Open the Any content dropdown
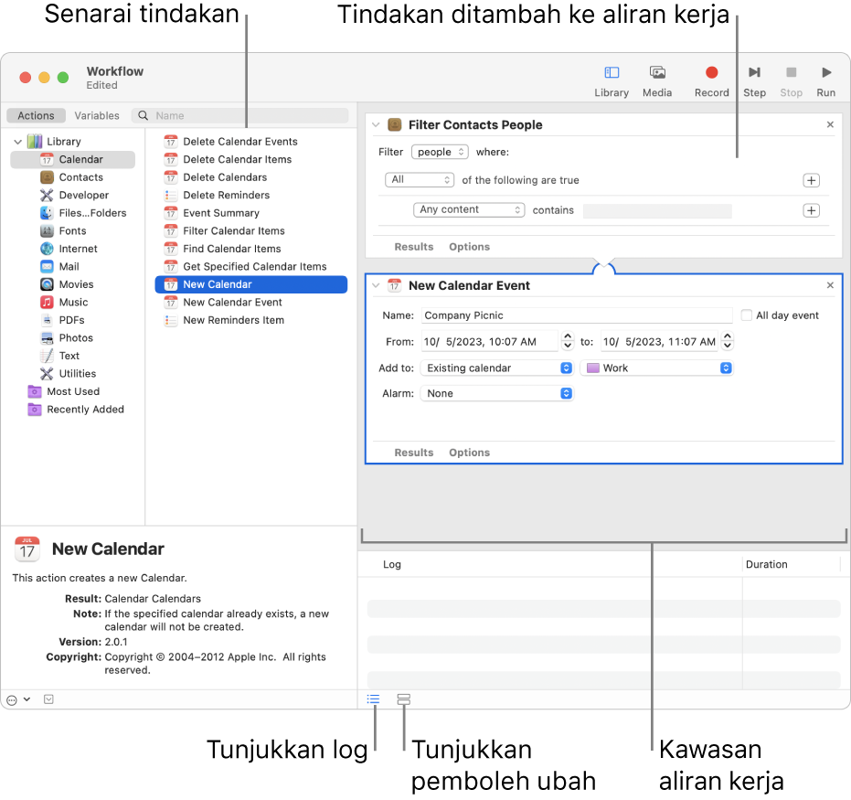Viewport: 851px width, 800px height. (x=469, y=209)
